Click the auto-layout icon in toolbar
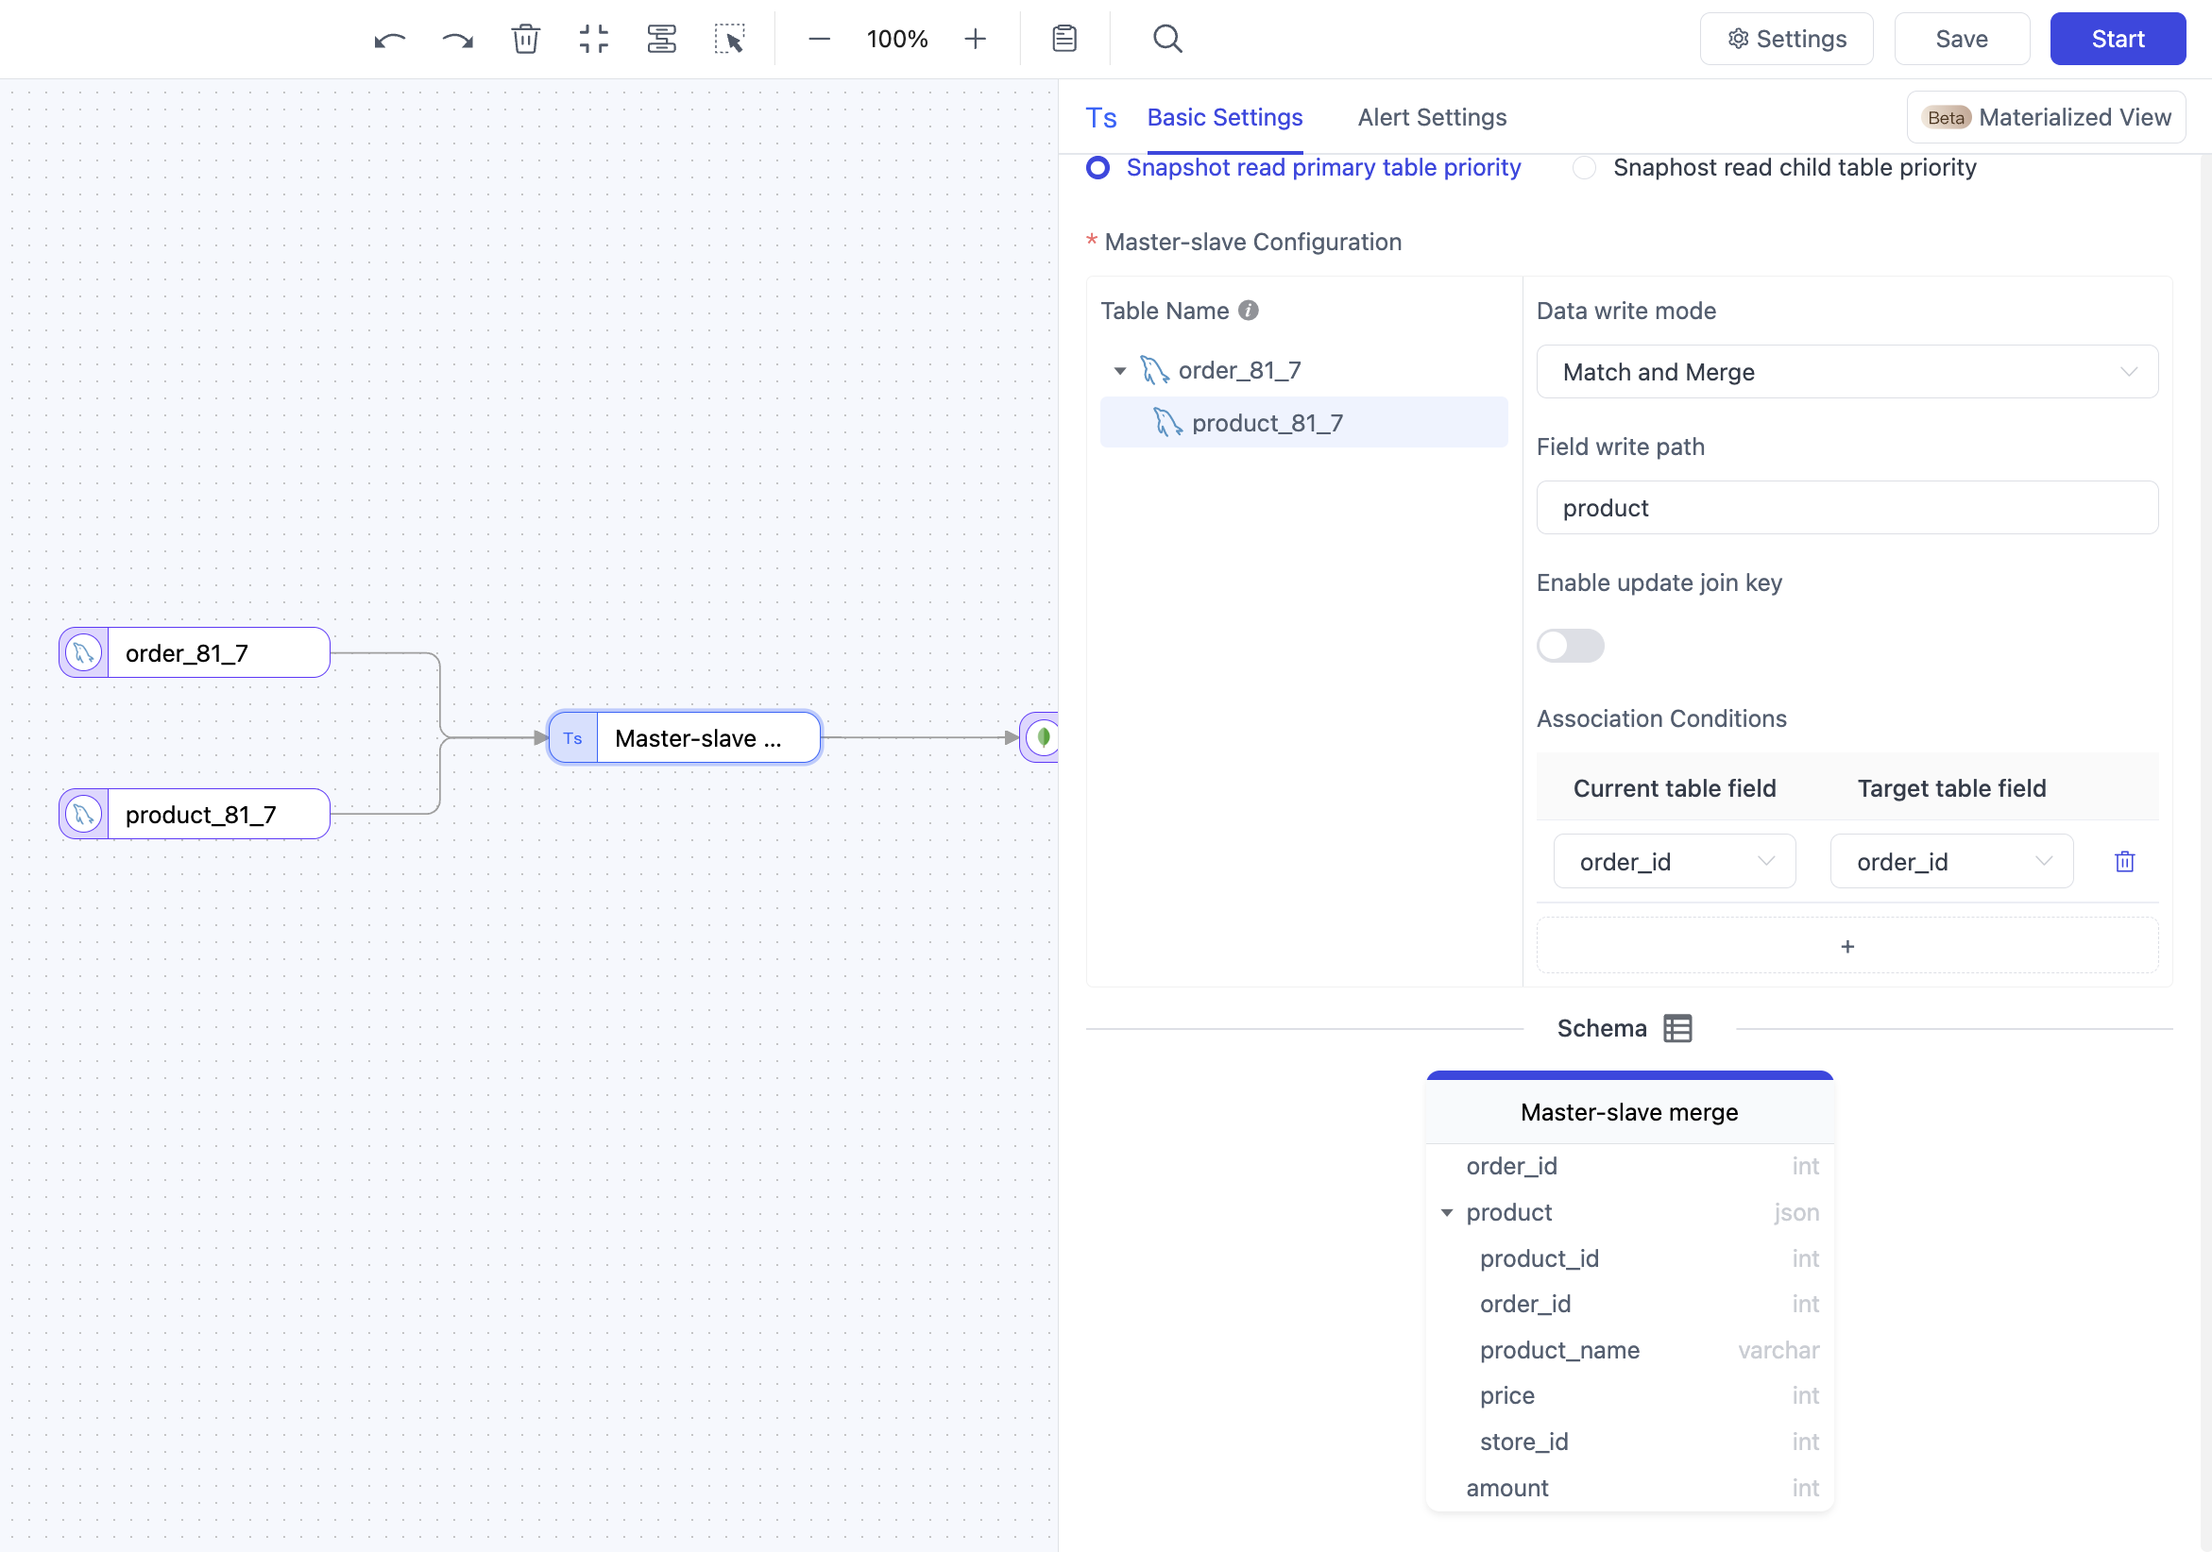 pyautogui.click(x=661, y=40)
